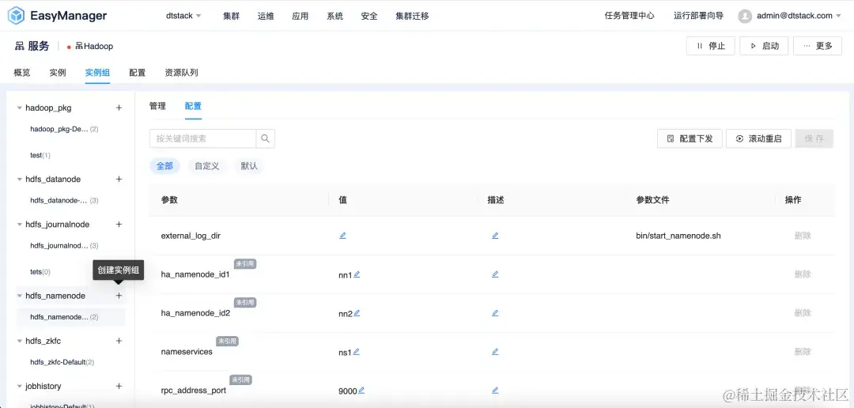Click the 滚动重启 button
The width and height of the screenshot is (854, 408).
(x=759, y=139)
